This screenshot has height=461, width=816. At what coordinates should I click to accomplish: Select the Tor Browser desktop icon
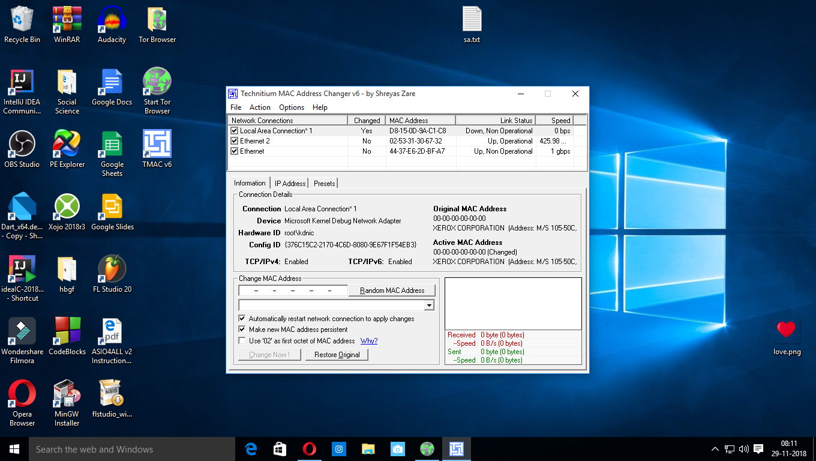[x=157, y=25]
